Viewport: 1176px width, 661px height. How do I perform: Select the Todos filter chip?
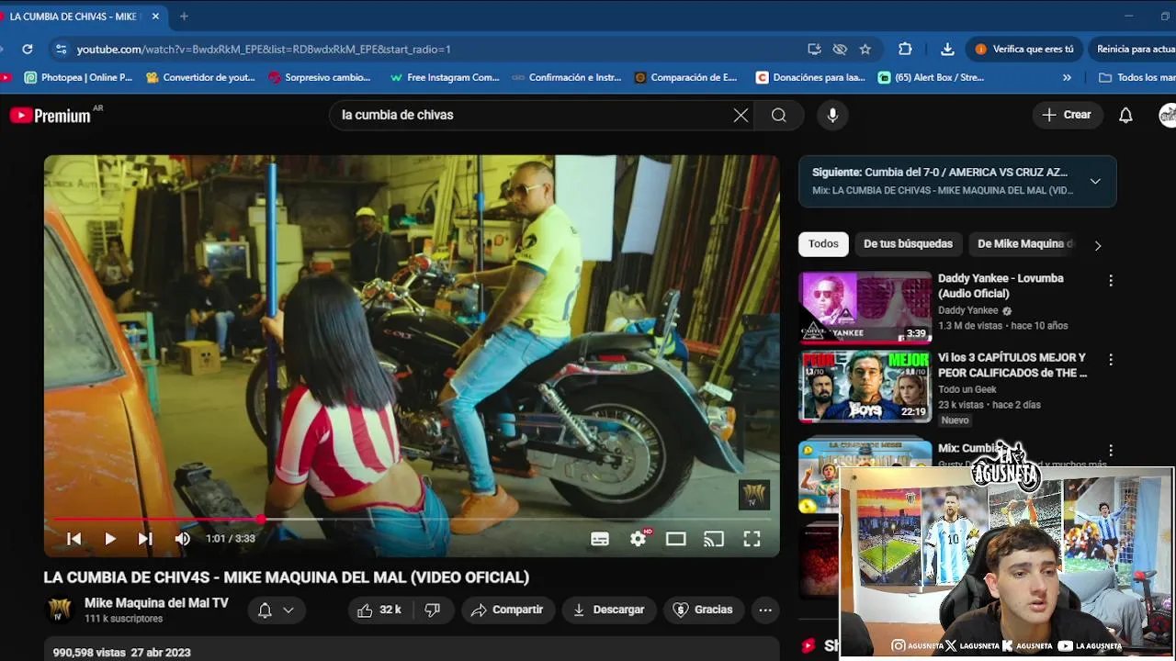tap(823, 243)
